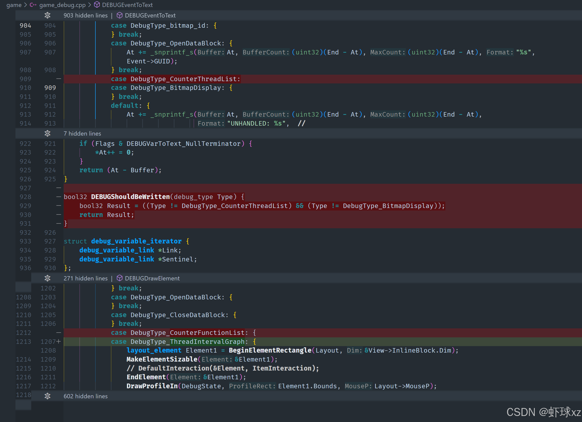Viewport: 582px width, 422px height.
Task: Open game_debug.cpp breadcrumb item
Action: click(x=62, y=5)
